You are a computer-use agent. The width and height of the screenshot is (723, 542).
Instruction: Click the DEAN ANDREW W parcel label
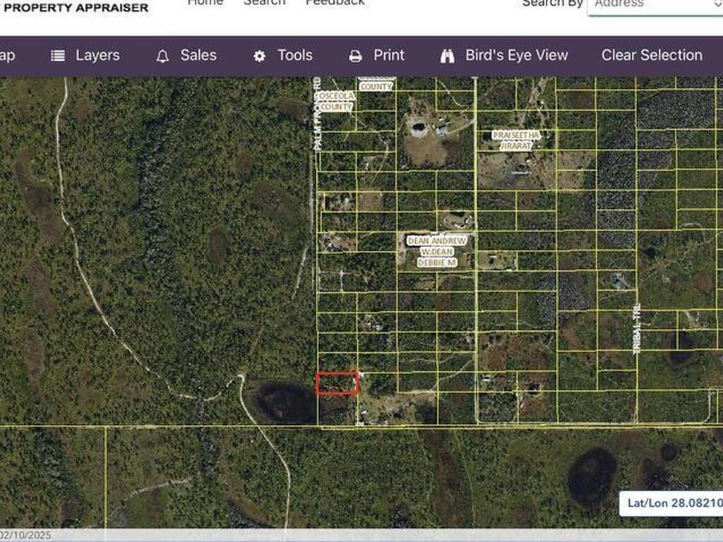pos(436,252)
